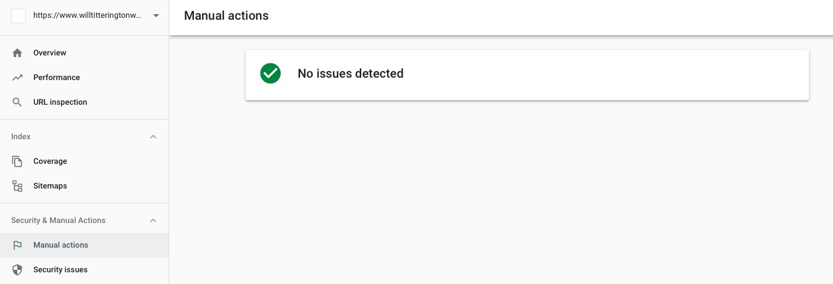Viewport: 833px width, 284px height.
Task: Navigate to Sitemaps
Action: pyautogui.click(x=50, y=186)
